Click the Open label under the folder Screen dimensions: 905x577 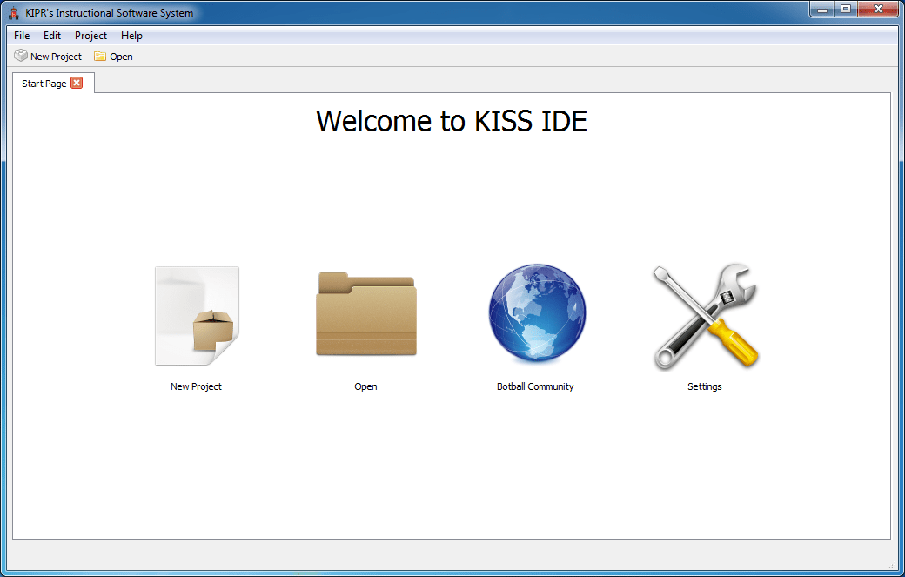point(366,386)
